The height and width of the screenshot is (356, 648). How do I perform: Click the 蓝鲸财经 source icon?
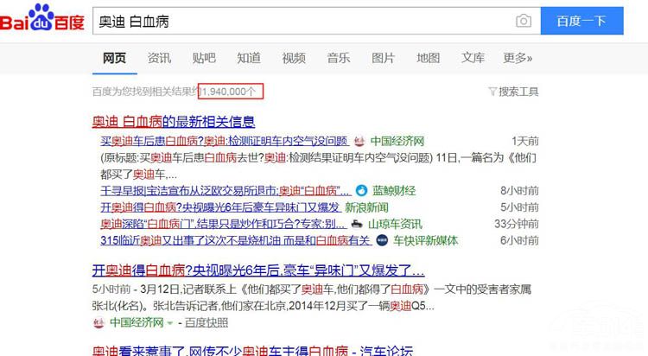pos(361,191)
